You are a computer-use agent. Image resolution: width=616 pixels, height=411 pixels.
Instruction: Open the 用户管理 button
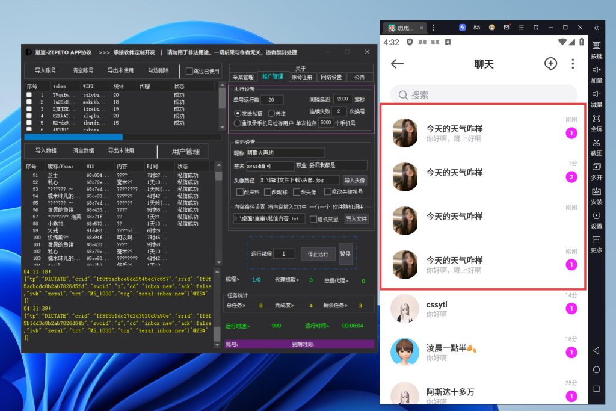pyautogui.click(x=185, y=151)
